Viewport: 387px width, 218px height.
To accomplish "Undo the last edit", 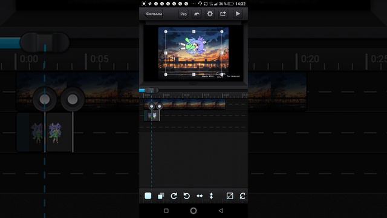I will coord(197,14).
